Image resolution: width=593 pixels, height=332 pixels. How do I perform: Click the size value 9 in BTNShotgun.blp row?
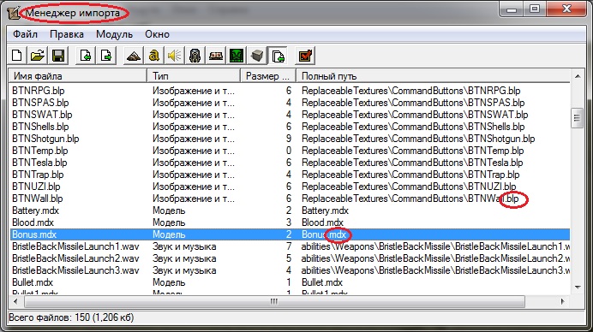pyautogui.click(x=289, y=139)
